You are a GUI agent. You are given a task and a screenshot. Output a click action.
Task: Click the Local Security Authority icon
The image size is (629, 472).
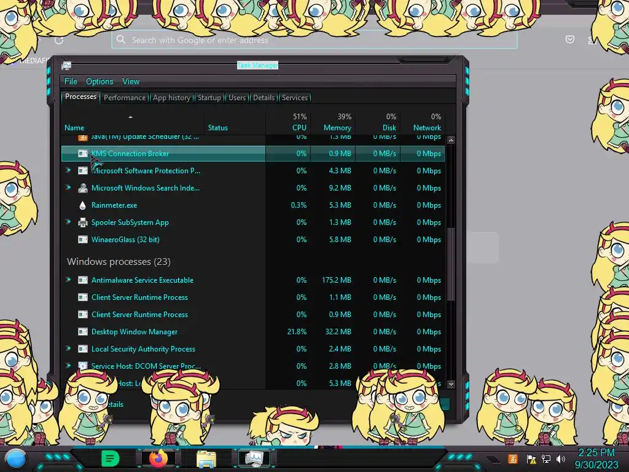coord(83,349)
